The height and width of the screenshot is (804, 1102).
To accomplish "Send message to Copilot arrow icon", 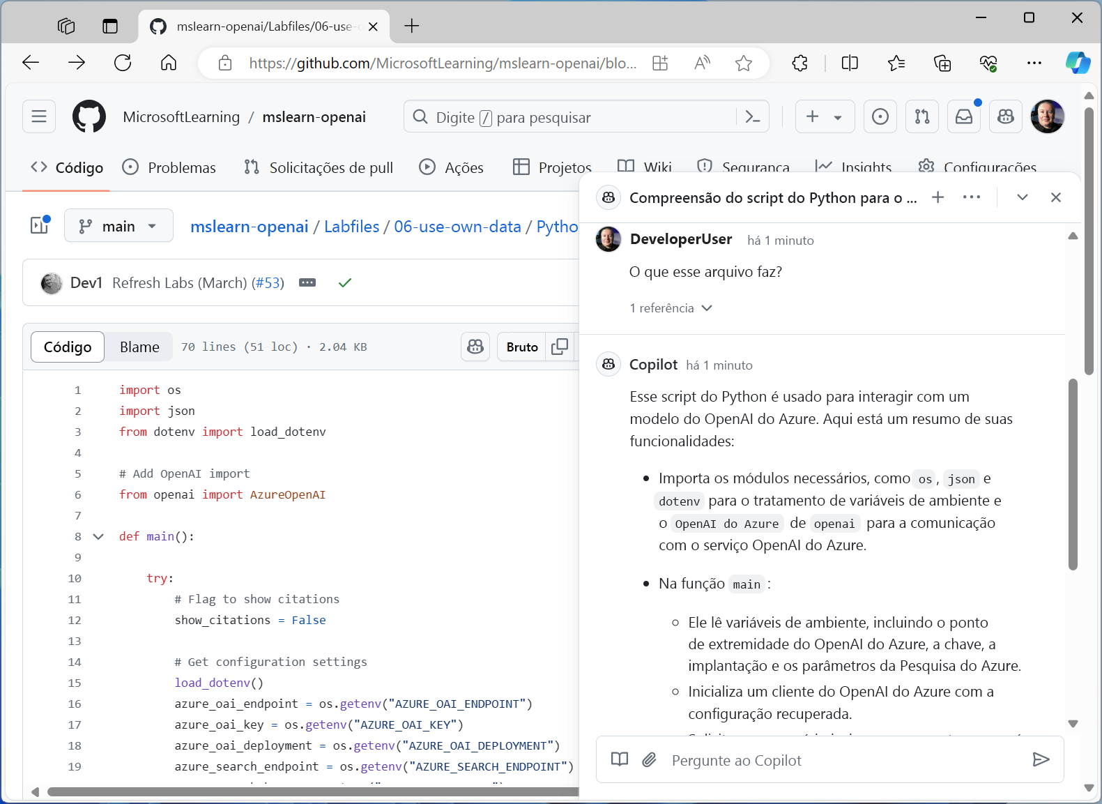I will (1041, 759).
